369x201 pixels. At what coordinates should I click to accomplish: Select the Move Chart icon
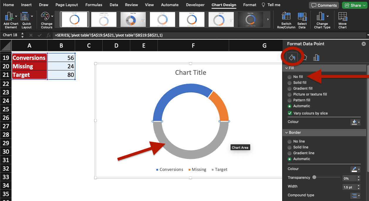pos(342,20)
